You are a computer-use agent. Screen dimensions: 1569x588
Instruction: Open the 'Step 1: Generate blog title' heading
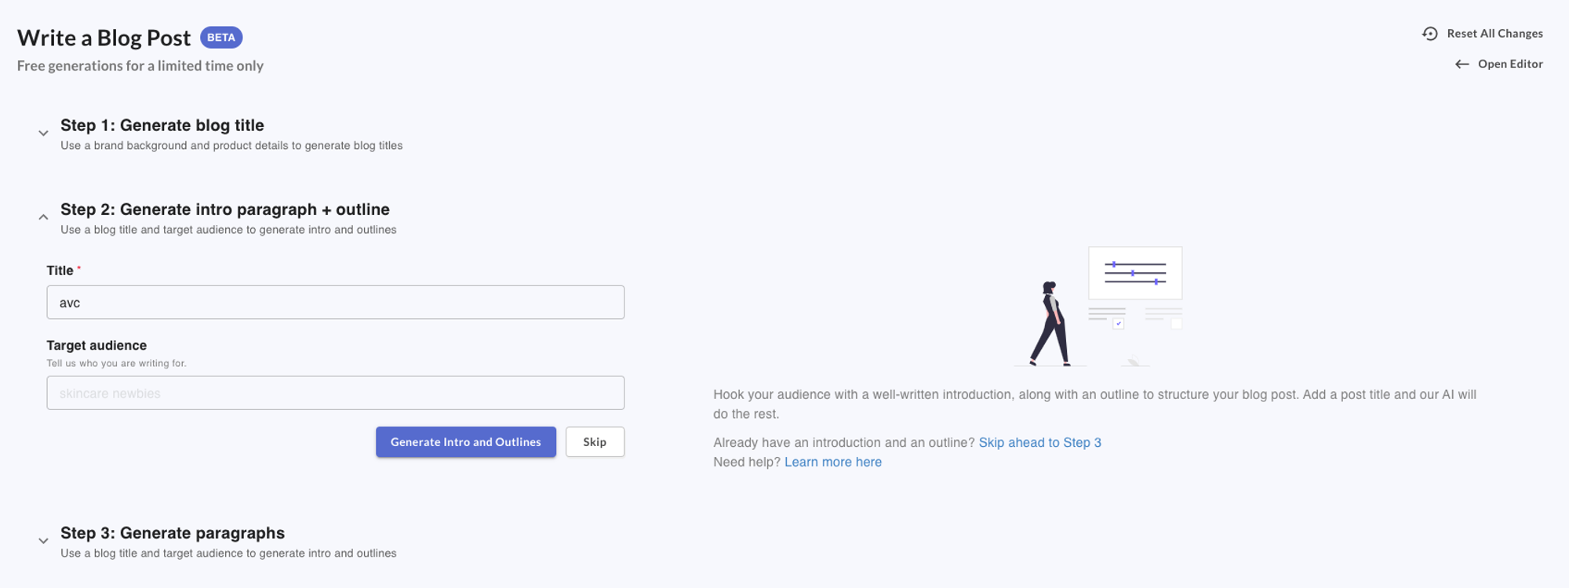click(x=162, y=125)
